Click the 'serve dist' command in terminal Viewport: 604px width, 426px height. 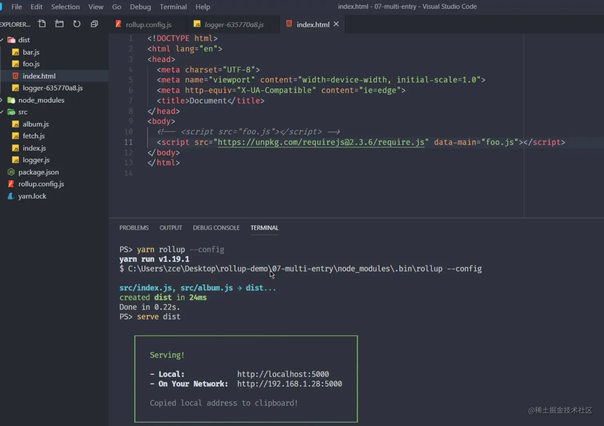pos(159,317)
